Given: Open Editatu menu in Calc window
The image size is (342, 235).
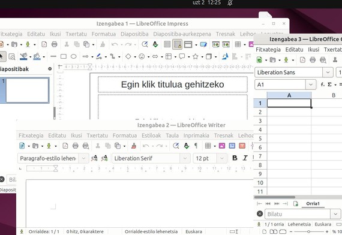Looking at the screenshot, I should 294,50.
